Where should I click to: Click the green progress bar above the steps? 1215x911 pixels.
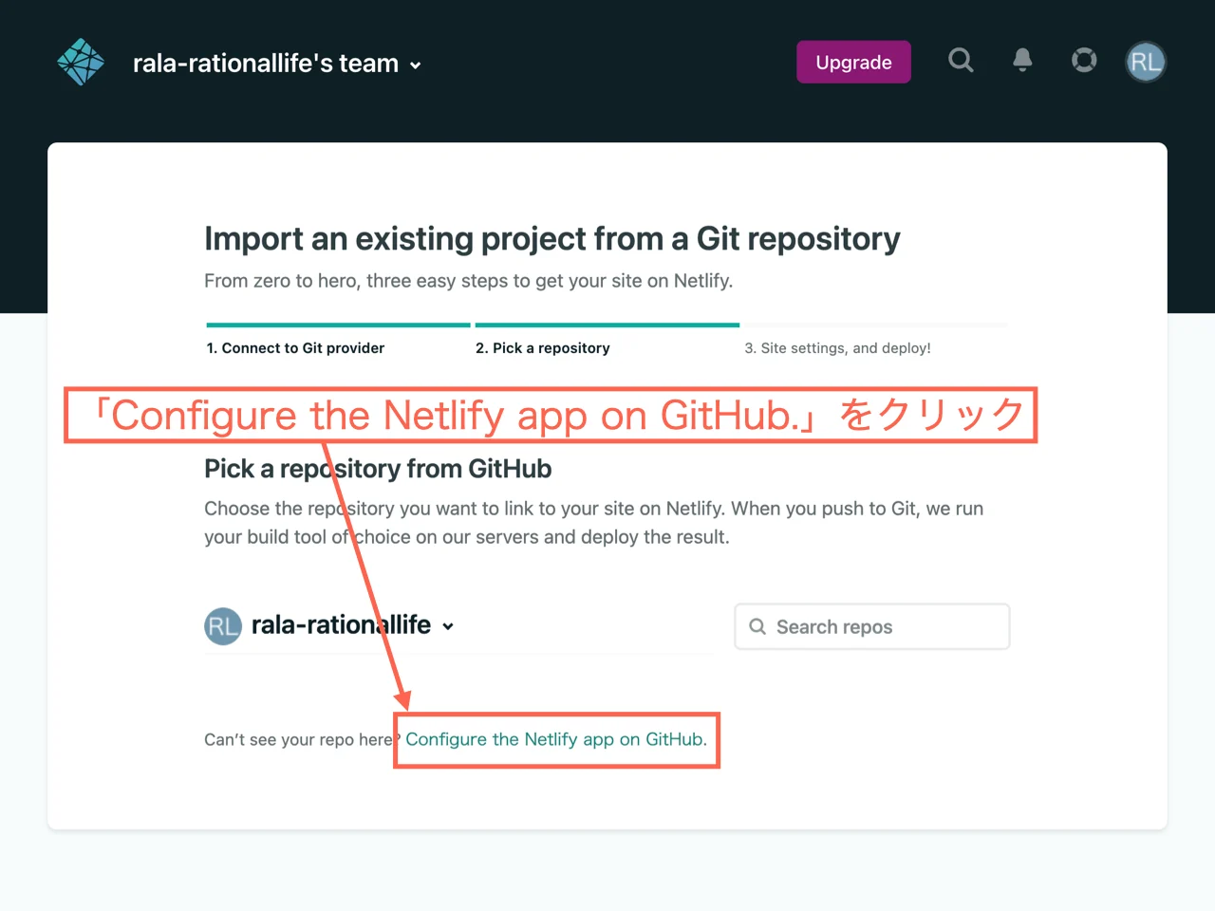coord(472,324)
